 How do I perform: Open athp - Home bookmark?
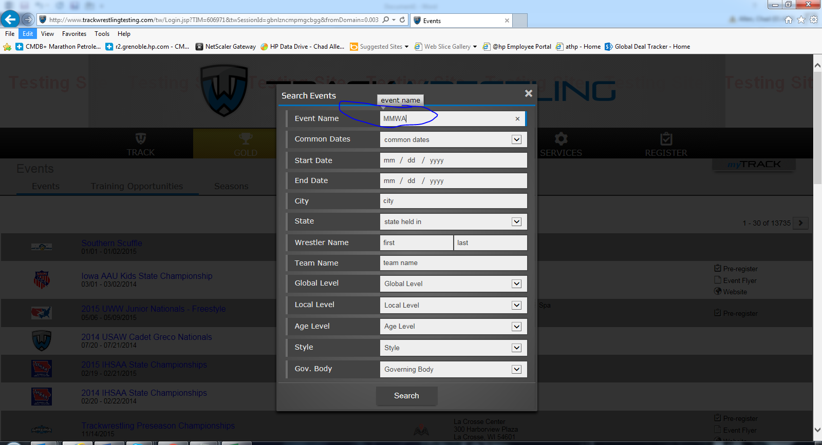(578, 47)
